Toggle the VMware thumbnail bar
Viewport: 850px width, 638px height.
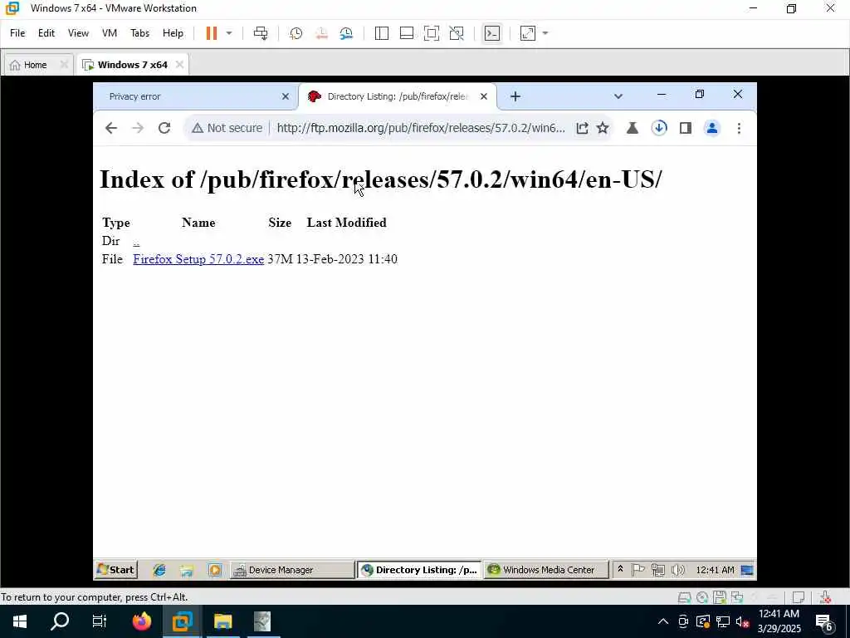pyautogui.click(x=407, y=33)
